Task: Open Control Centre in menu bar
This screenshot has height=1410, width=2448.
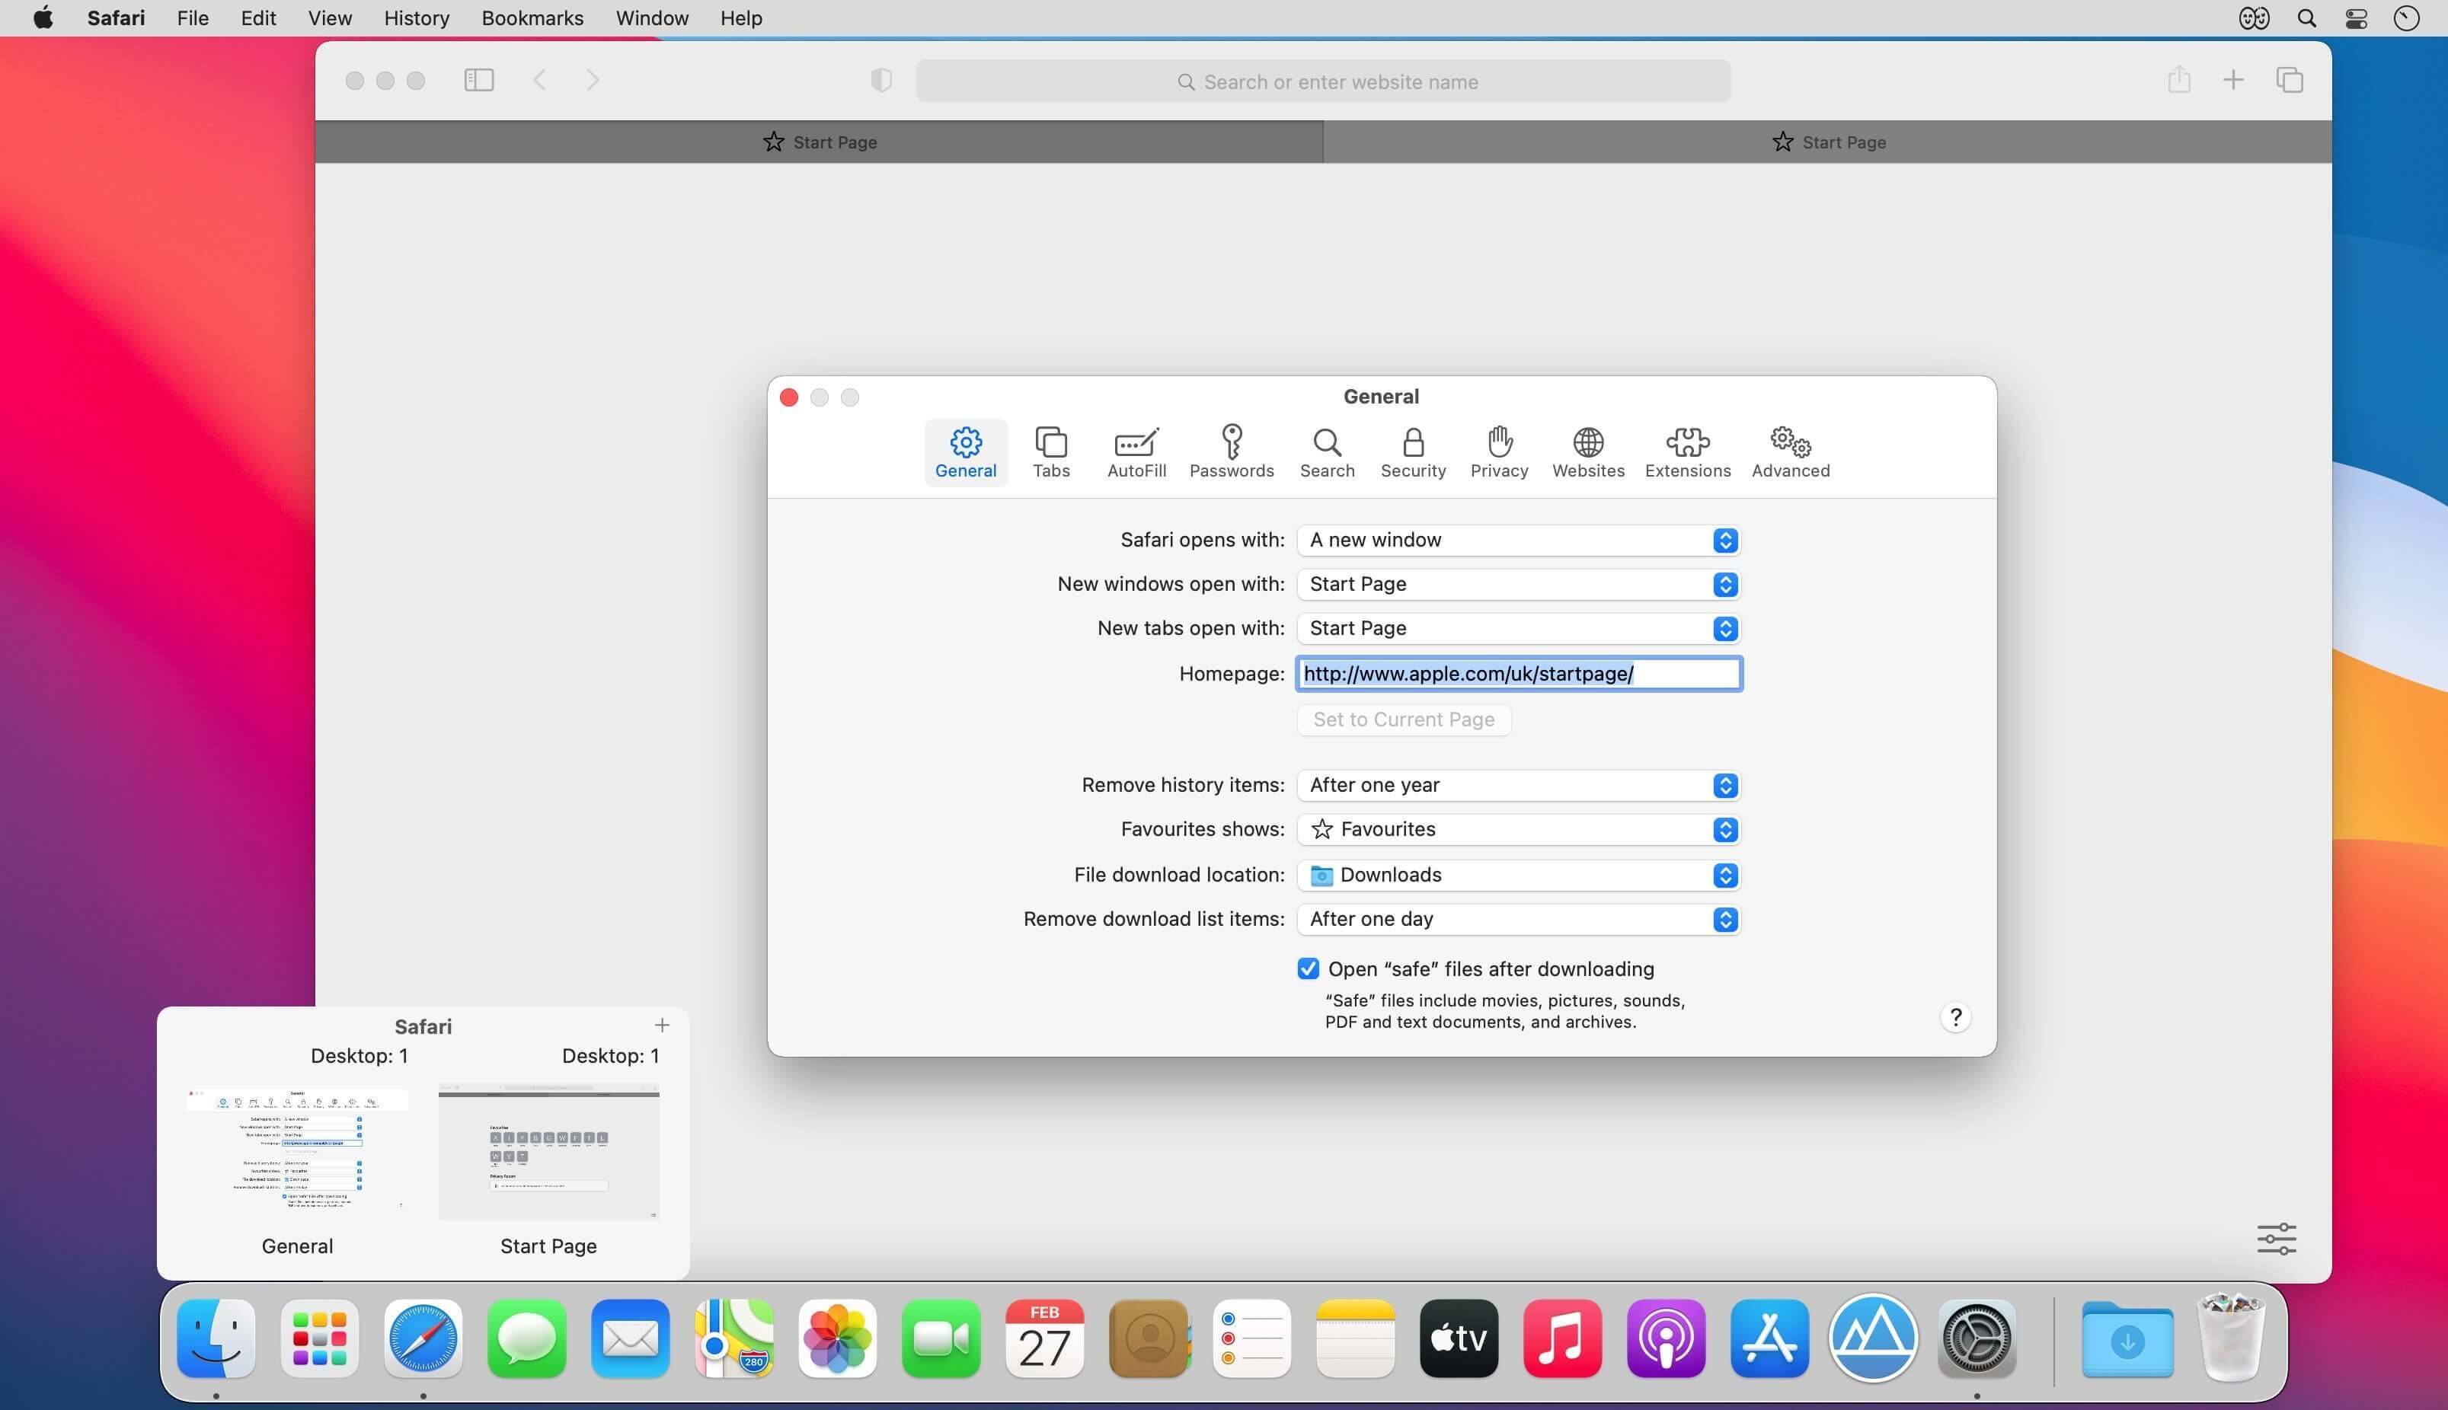Action: tap(2356, 18)
